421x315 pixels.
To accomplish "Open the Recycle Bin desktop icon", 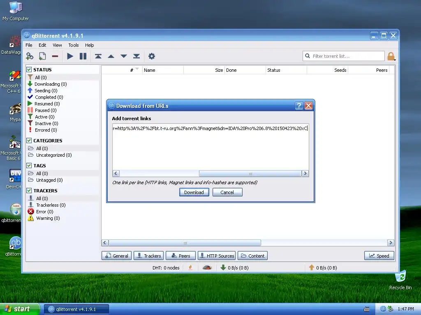I will (x=400, y=281).
